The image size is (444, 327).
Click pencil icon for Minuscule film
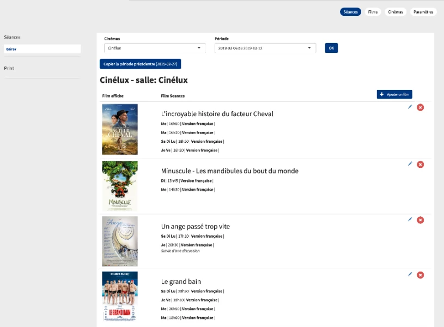coord(410,163)
